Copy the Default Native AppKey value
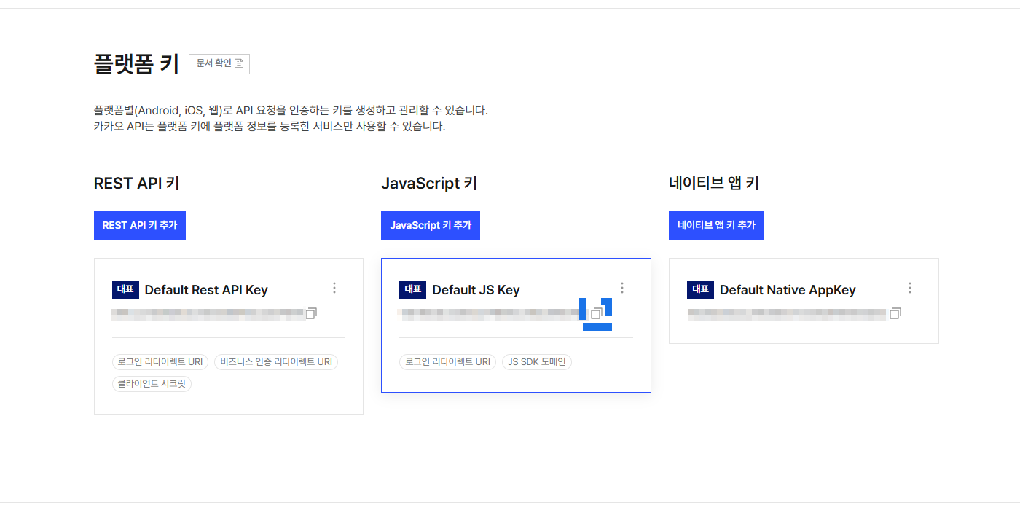The image size is (1020, 510). 895,313
